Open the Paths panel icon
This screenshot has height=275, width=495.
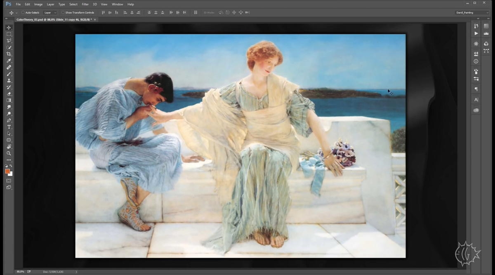[486, 51]
